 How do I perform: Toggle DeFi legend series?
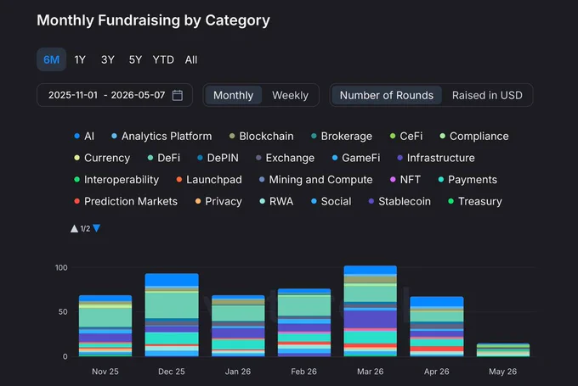coord(164,158)
